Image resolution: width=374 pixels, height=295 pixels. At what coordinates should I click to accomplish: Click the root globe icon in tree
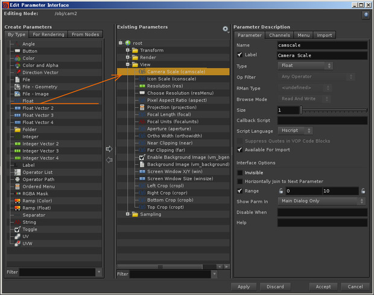click(128, 43)
